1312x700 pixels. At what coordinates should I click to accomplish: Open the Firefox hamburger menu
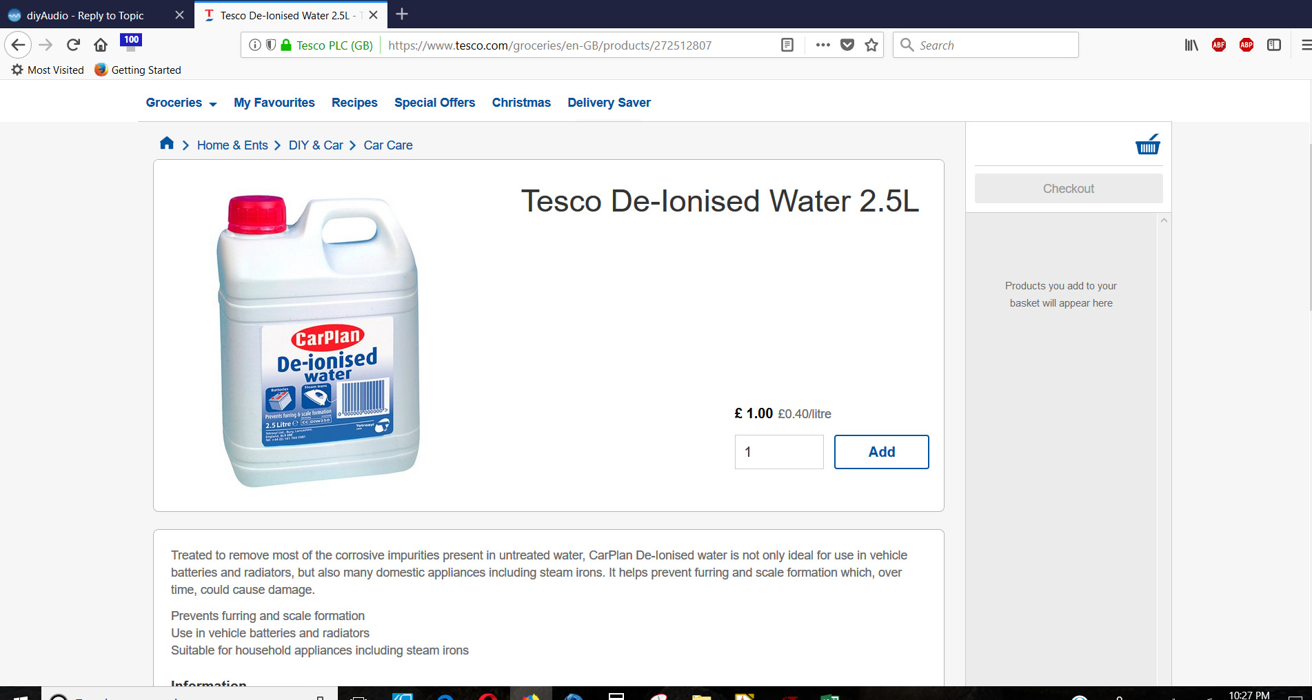[x=1306, y=45]
